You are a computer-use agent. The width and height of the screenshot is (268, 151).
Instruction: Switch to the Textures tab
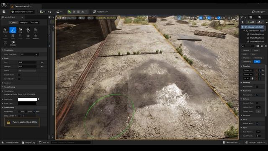point(34,23)
